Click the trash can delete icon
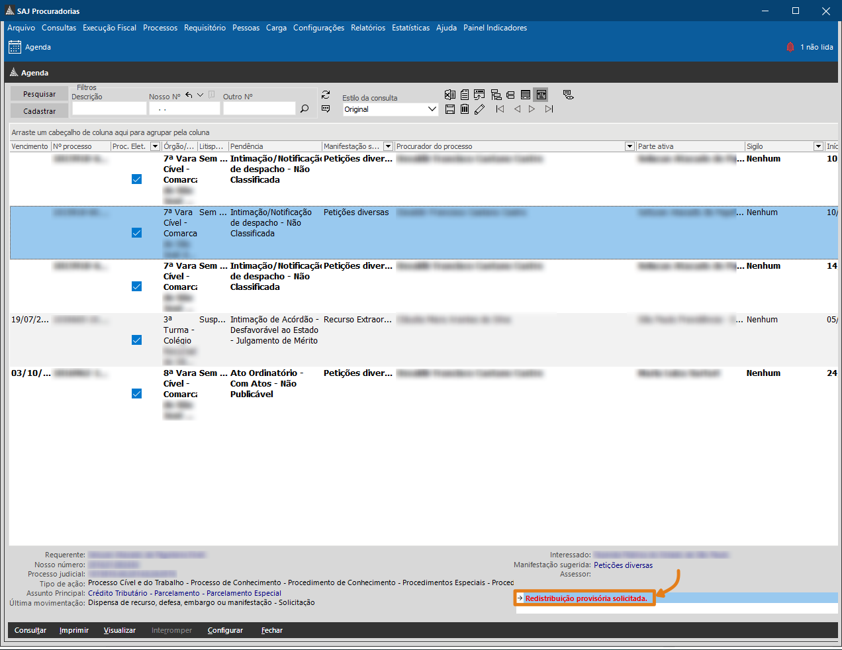 (465, 109)
